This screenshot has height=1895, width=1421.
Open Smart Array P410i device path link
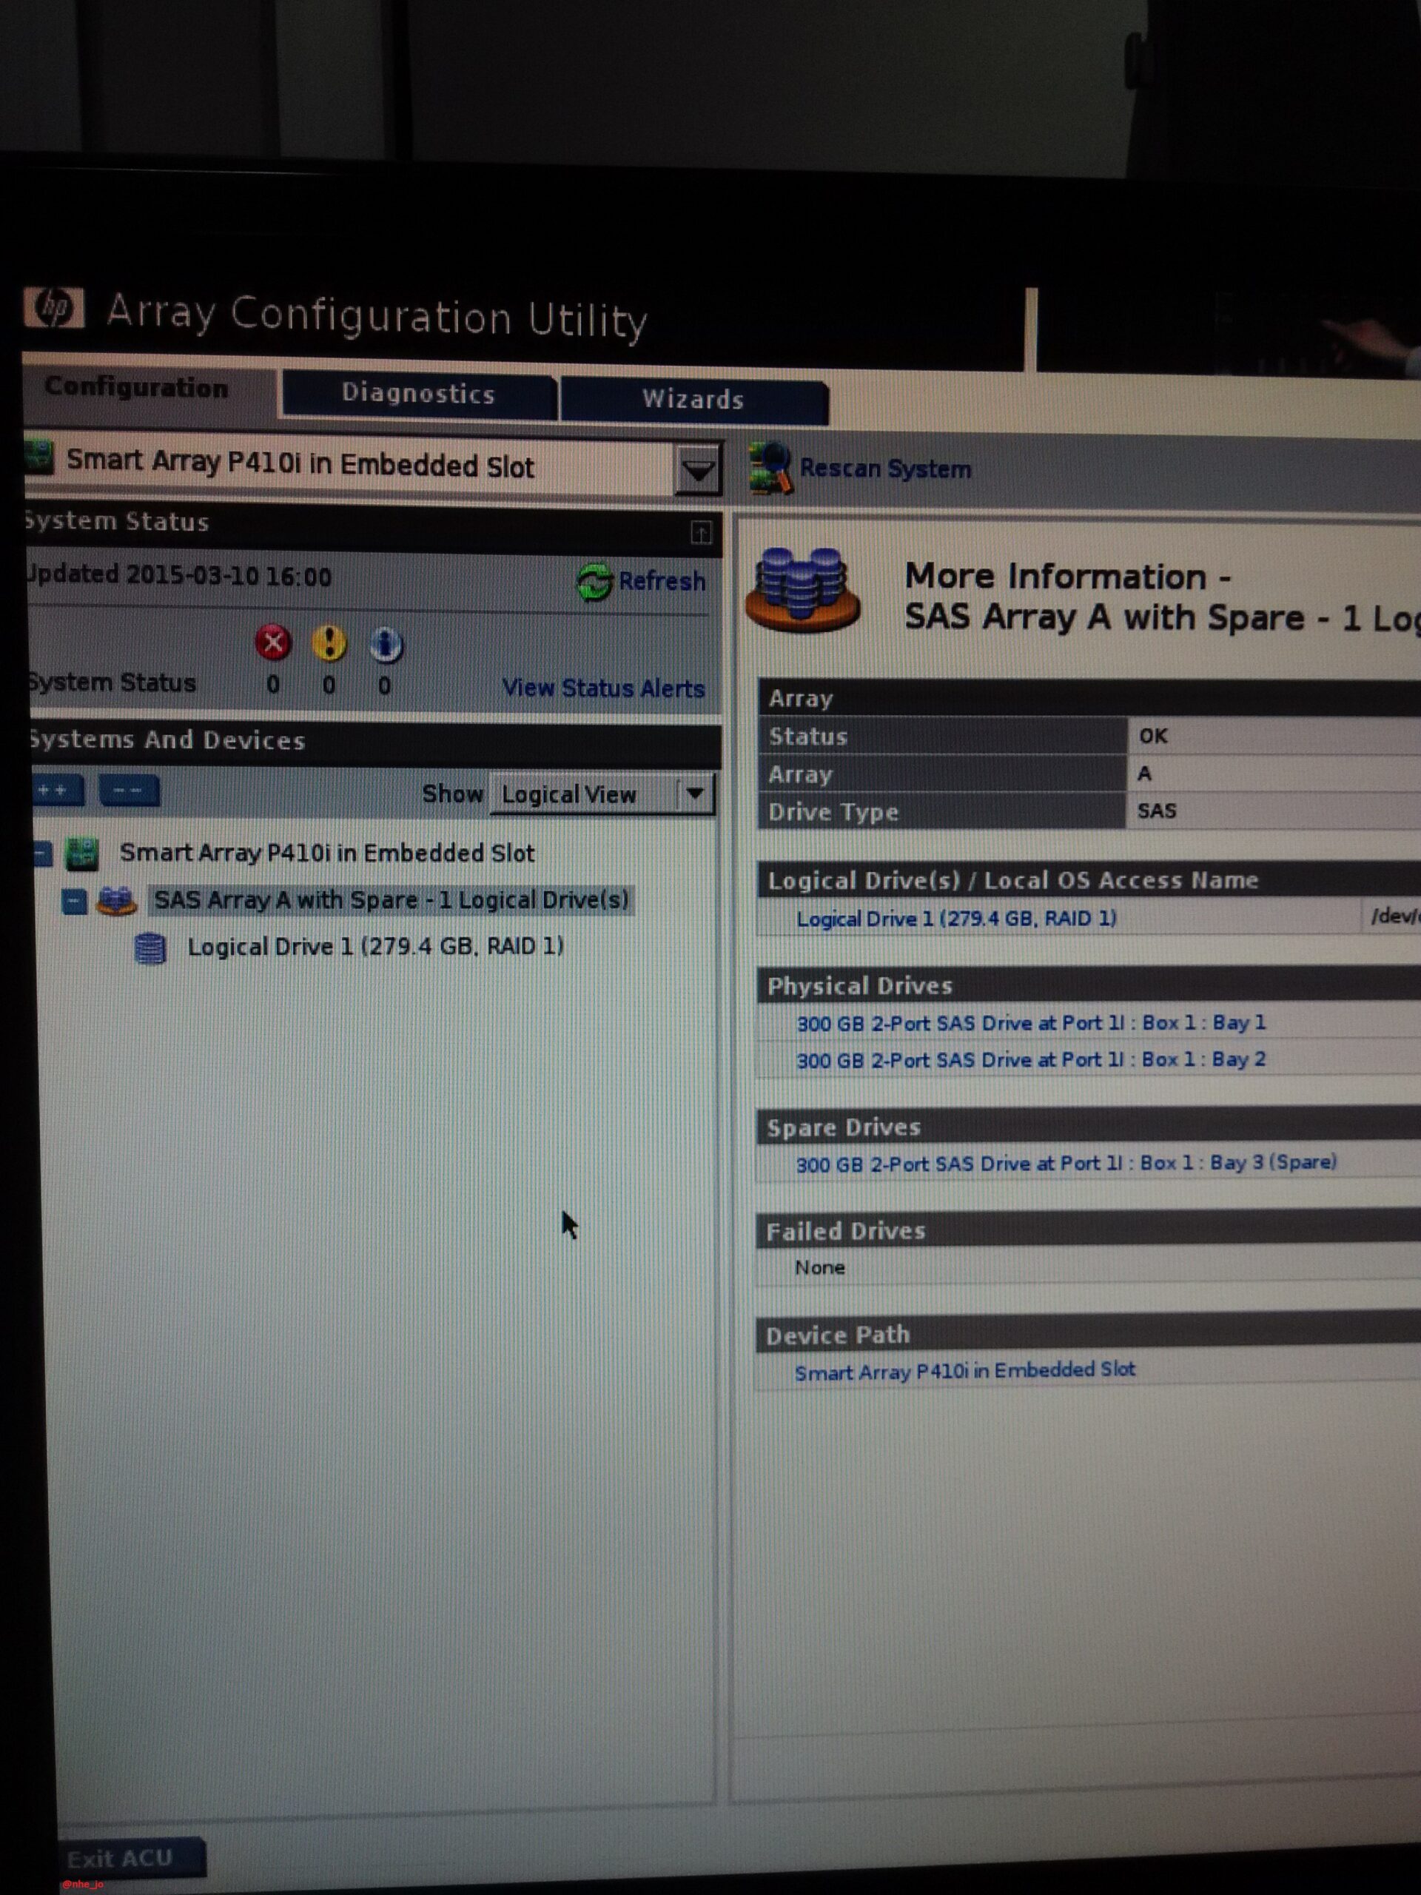tap(965, 1371)
